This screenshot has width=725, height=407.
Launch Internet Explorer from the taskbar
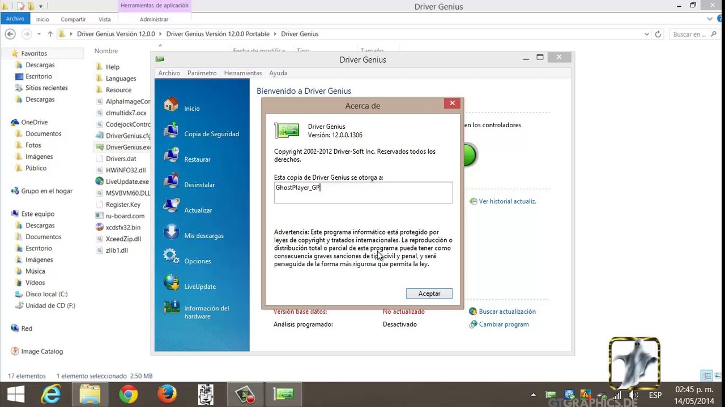(52, 394)
